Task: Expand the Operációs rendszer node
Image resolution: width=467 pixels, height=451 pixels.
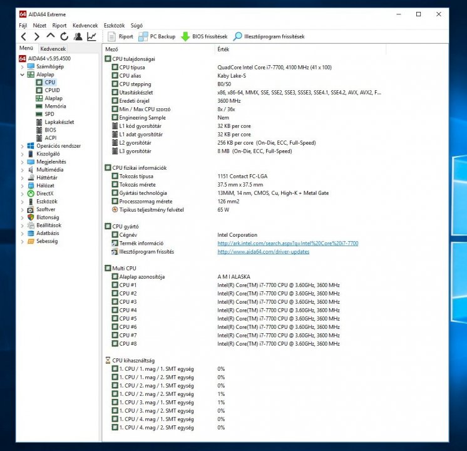Action: tap(23, 146)
